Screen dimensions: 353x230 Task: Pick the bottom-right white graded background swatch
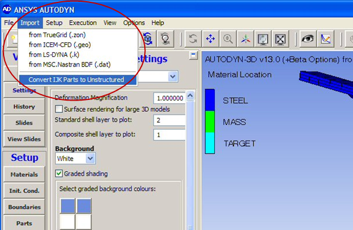click(x=84, y=222)
